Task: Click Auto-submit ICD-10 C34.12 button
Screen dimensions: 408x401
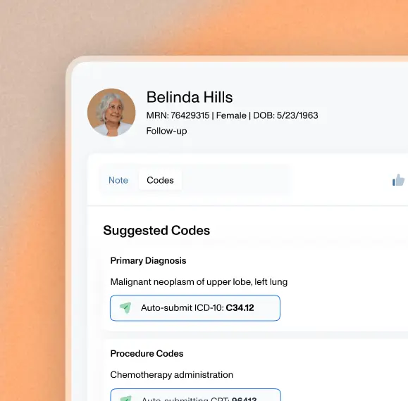Action: pos(195,308)
